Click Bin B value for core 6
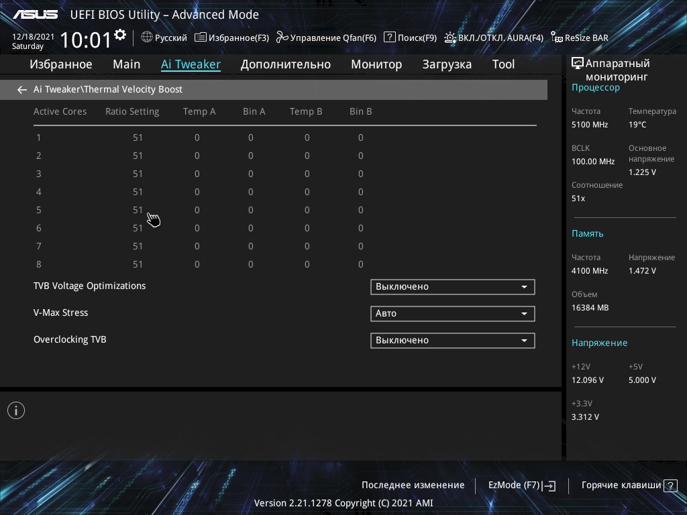Image resolution: width=687 pixels, height=515 pixels. (360, 228)
